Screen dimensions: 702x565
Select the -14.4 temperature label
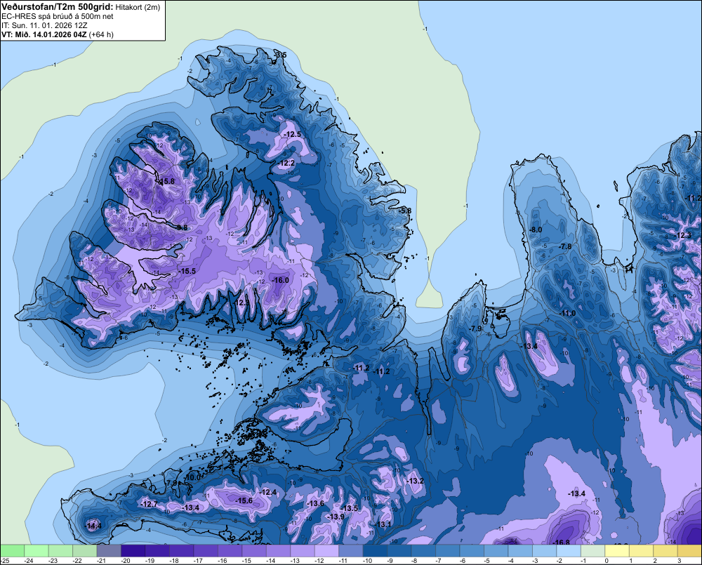click(x=93, y=526)
